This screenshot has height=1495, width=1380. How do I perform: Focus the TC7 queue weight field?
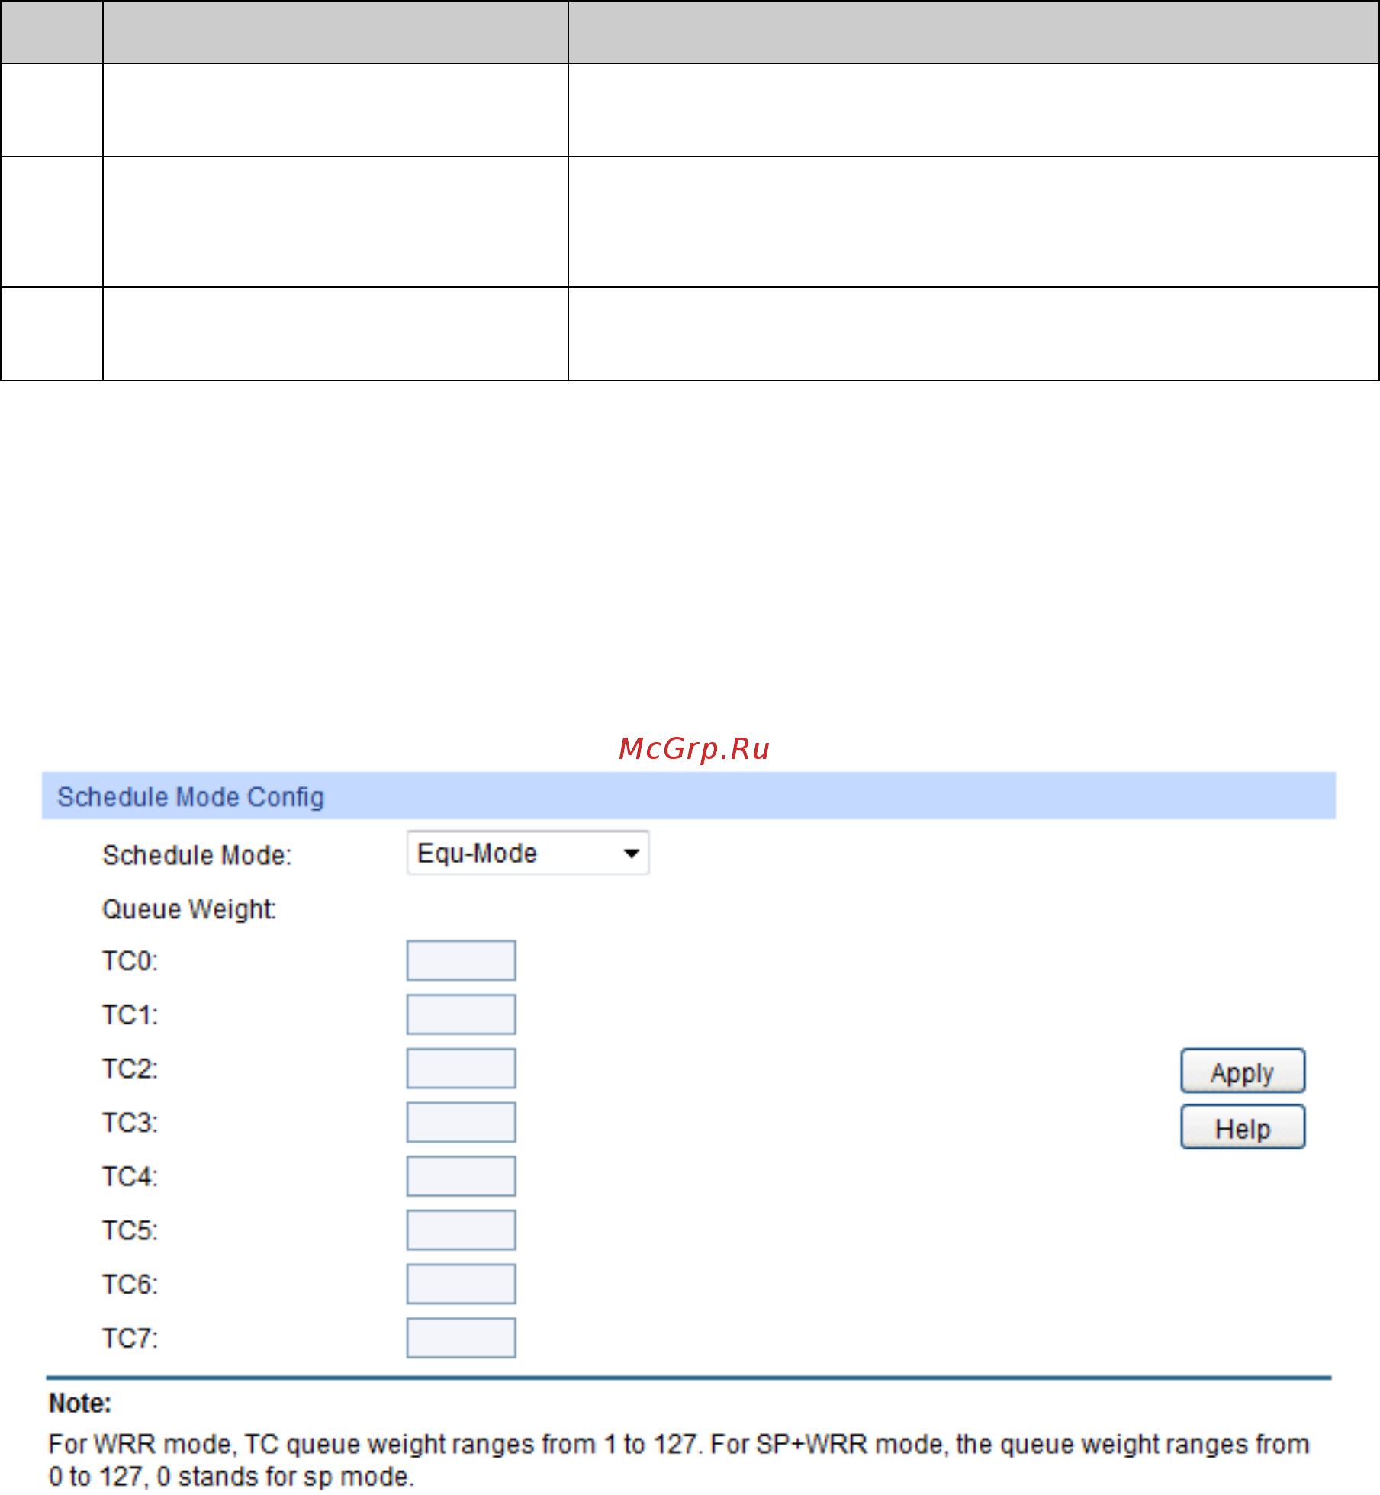(461, 1338)
